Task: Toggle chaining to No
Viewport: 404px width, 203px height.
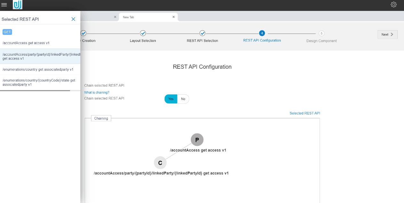Action: click(183, 99)
